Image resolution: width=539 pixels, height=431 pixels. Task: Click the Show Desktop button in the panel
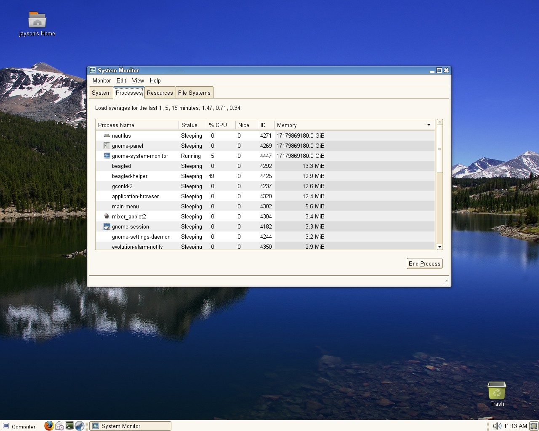click(534, 426)
